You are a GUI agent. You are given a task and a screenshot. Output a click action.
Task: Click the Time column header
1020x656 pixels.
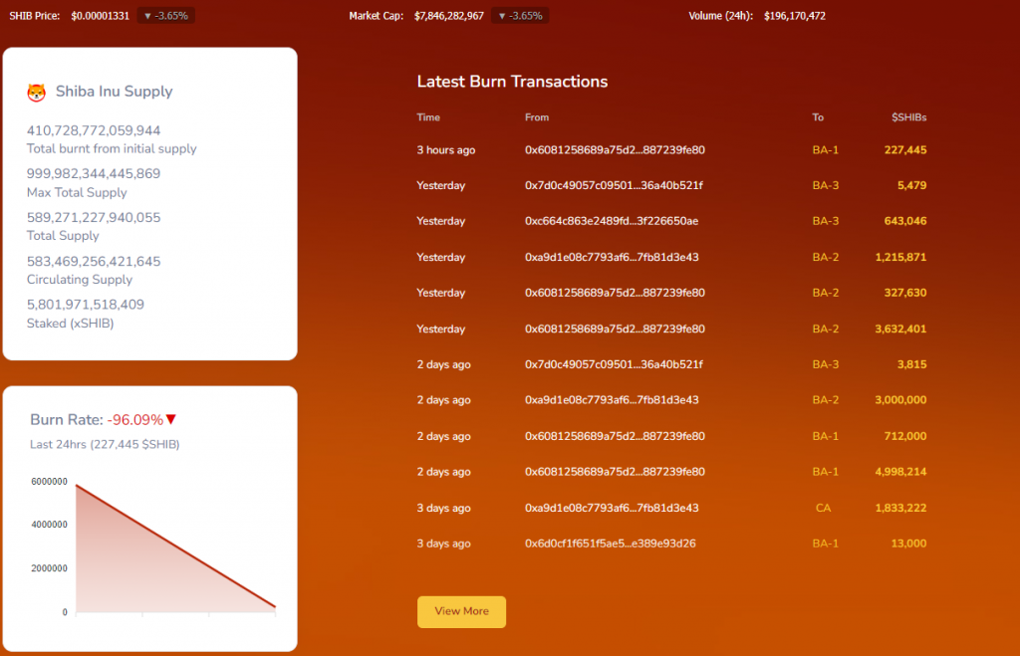coord(428,117)
